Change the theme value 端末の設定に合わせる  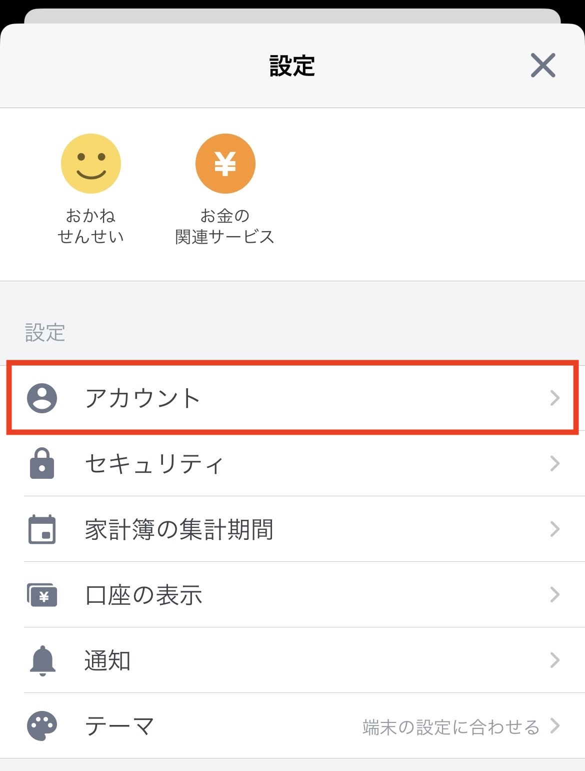[451, 726]
